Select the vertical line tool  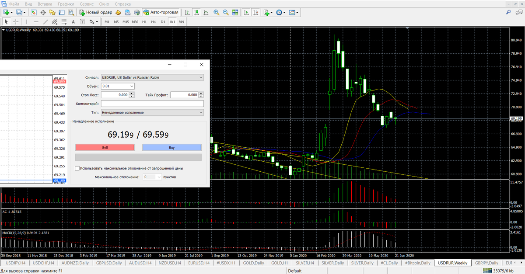(x=27, y=21)
